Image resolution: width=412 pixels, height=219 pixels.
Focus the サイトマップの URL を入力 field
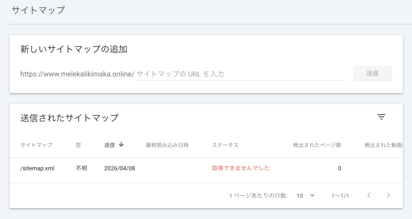click(241, 74)
